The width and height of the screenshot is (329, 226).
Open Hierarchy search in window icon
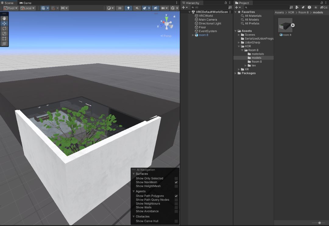point(230,7)
